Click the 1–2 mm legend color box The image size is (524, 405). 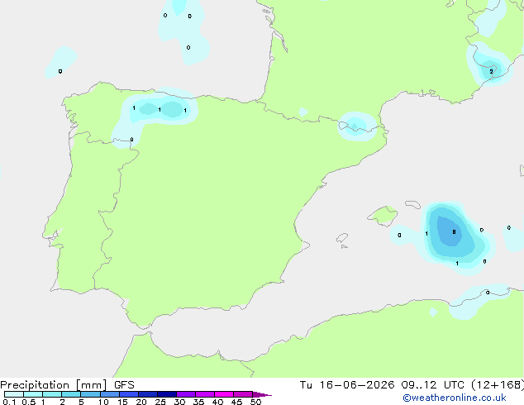click(52, 394)
